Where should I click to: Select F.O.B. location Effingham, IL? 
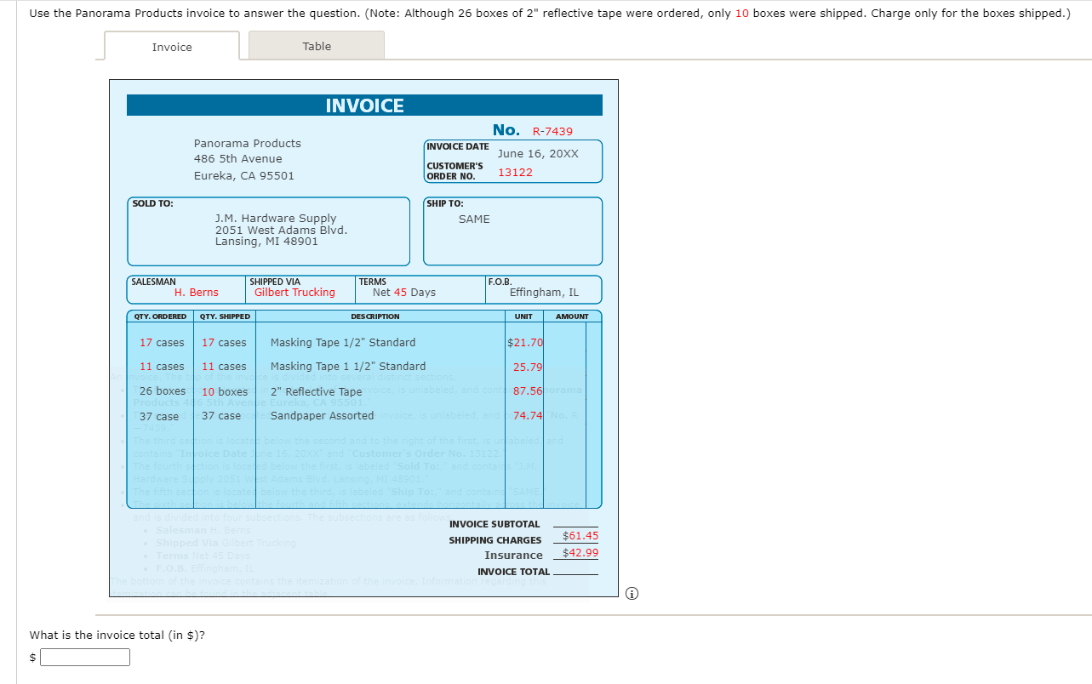(543, 294)
